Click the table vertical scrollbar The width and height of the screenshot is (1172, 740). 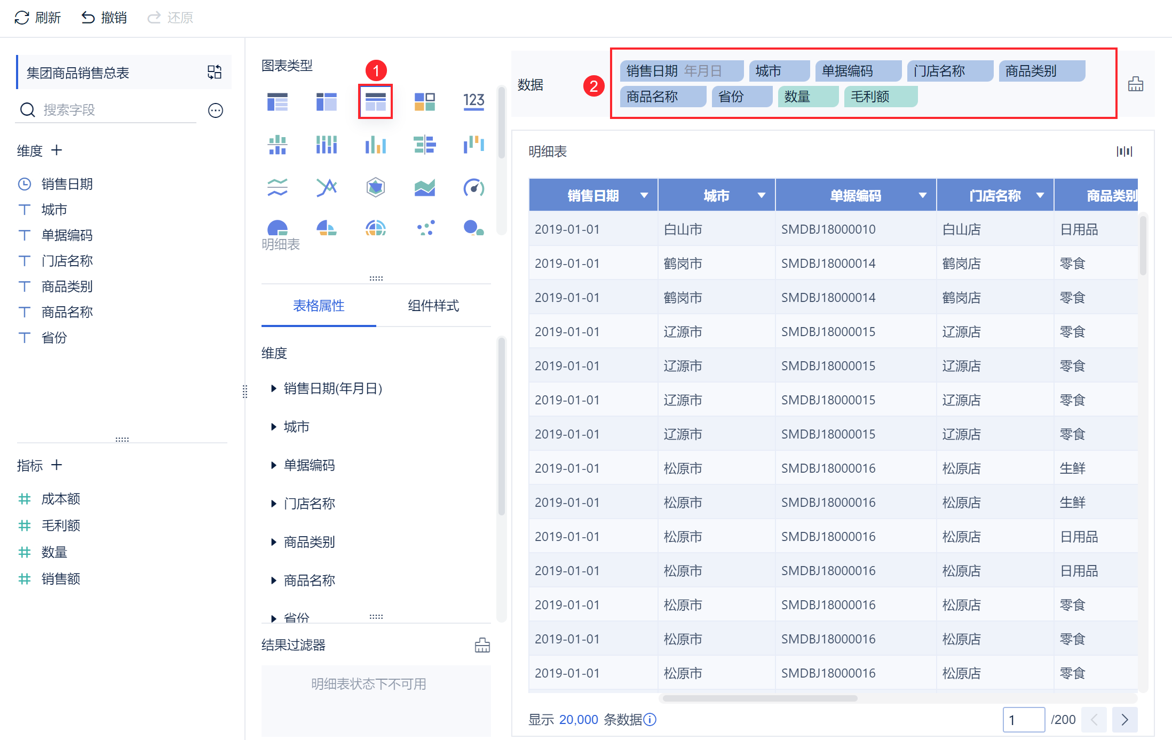[1143, 245]
